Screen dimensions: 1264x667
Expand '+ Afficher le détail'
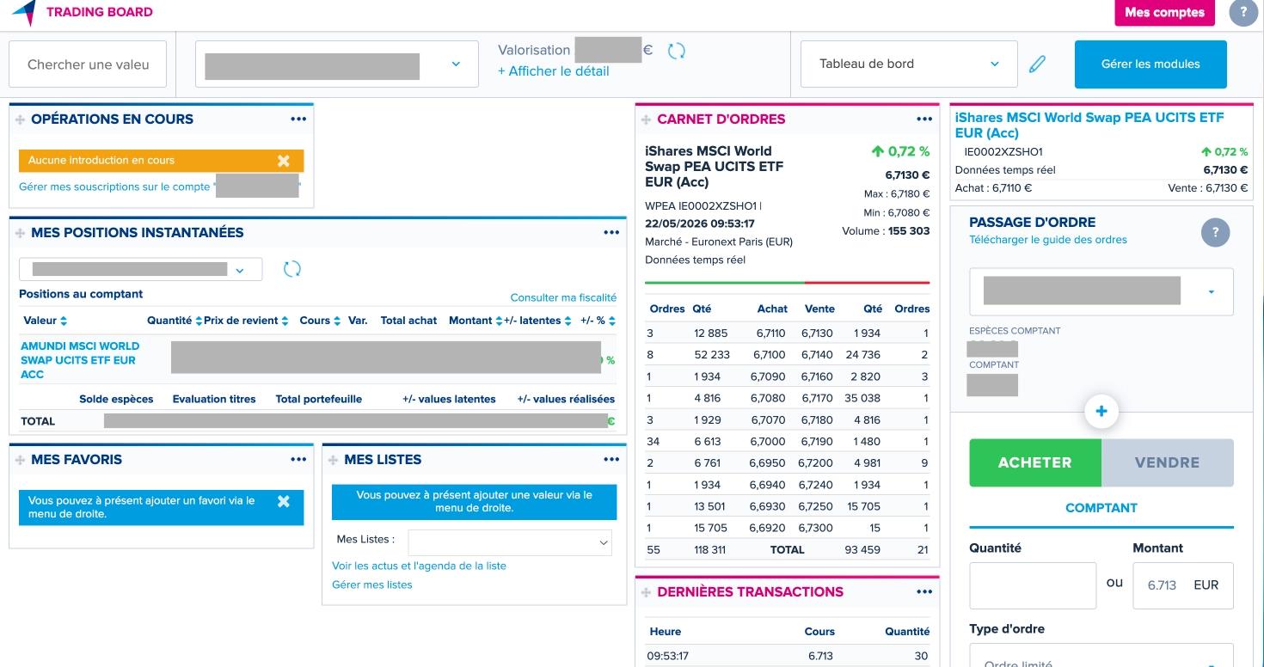click(553, 71)
